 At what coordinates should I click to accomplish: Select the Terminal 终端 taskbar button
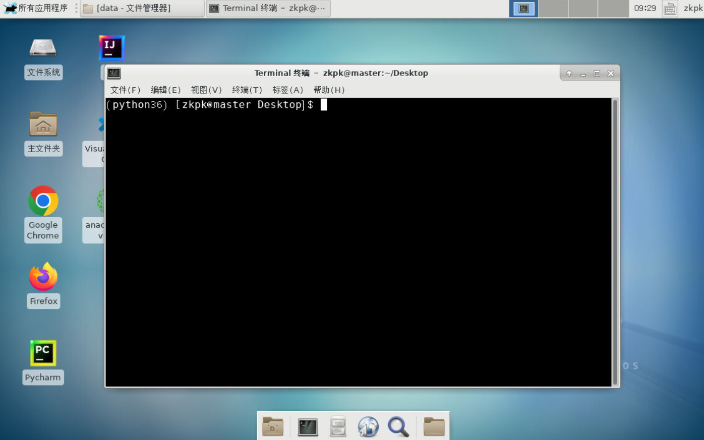tap(268, 9)
